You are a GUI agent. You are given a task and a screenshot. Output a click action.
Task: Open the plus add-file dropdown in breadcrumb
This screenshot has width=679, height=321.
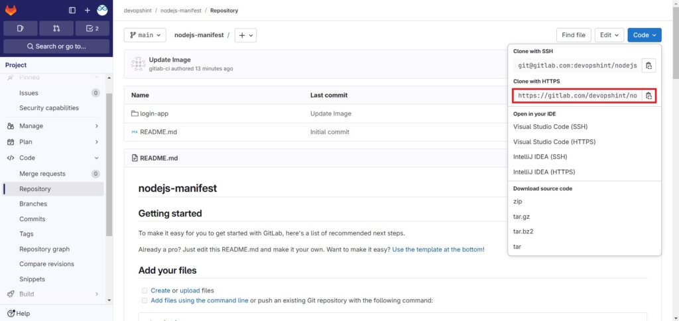(245, 35)
